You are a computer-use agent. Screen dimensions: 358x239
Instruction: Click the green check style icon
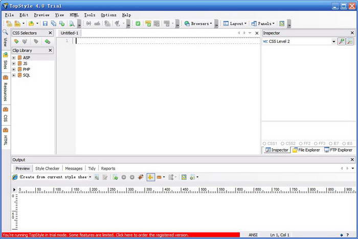[x=138, y=23]
